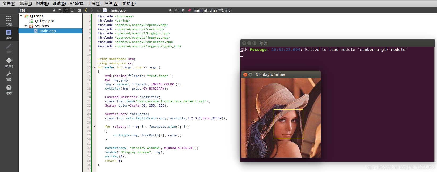Screen dimensions: 437x172
Task: Minimize the terminal window
Action: (x=249, y=43)
